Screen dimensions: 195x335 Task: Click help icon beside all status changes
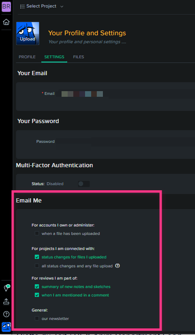pyautogui.click(x=117, y=266)
